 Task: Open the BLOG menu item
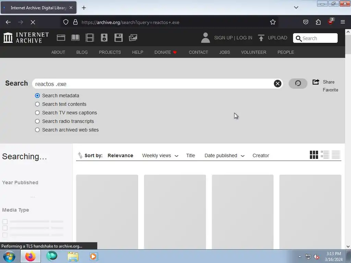pyautogui.click(x=82, y=52)
